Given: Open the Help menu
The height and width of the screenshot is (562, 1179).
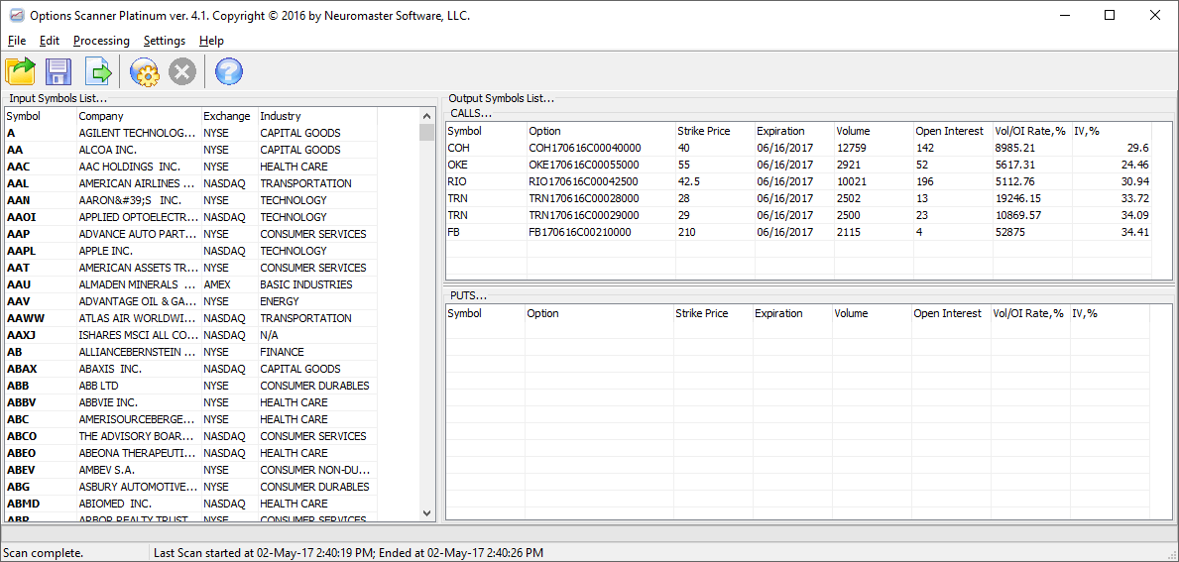Looking at the screenshot, I should (x=211, y=41).
